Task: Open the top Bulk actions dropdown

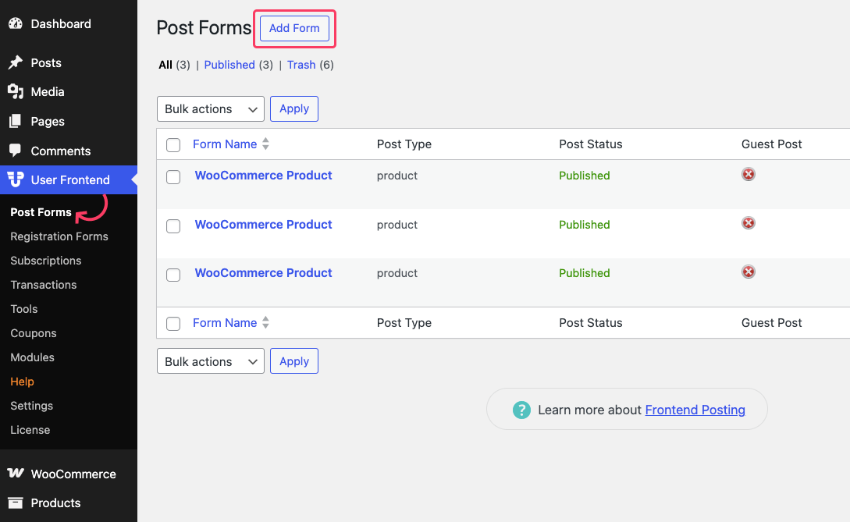Action: [210, 109]
